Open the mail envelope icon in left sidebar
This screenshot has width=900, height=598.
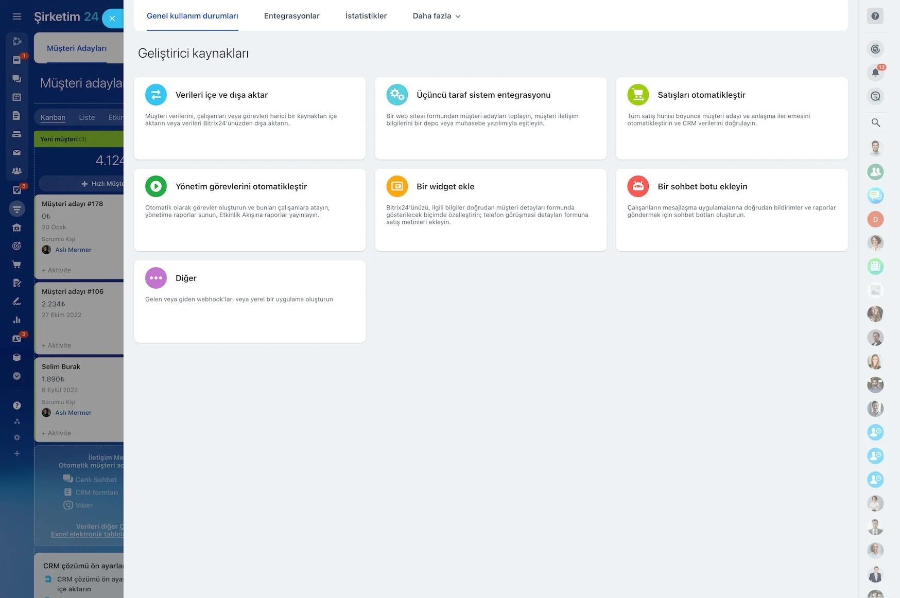pos(16,153)
